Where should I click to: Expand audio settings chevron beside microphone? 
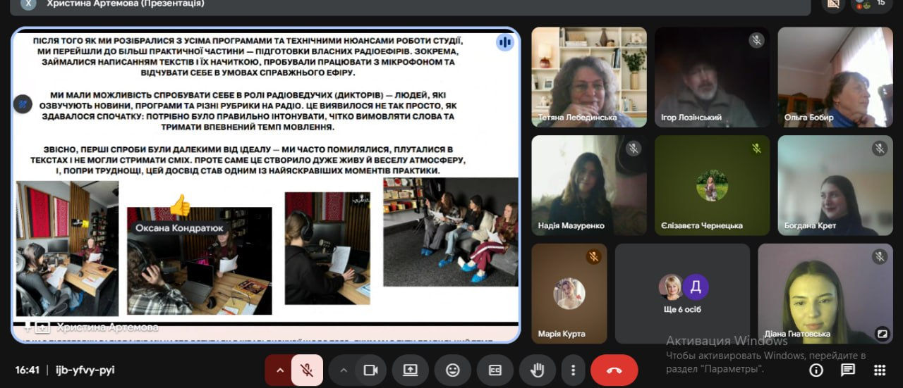[x=279, y=370]
